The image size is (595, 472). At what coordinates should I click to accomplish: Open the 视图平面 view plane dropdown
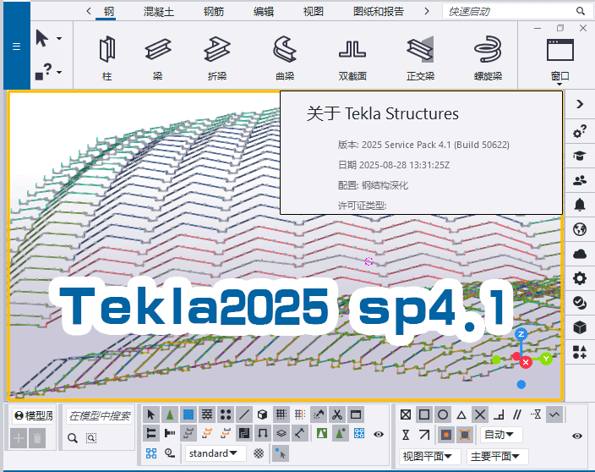(429, 456)
